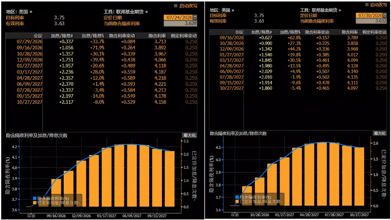The image size is (391, 220).
Task: Select percentage +30.5% in right table
Action: [294, 60]
